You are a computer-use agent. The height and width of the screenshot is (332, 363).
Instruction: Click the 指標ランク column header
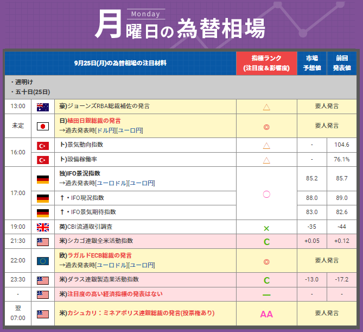click(x=266, y=63)
